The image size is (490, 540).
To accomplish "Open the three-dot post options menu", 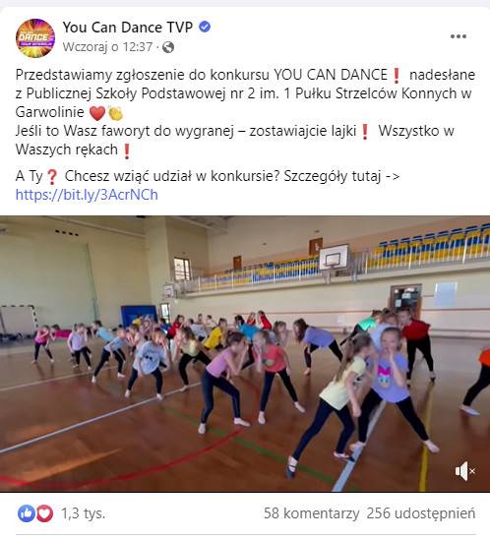I will pyautogui.click(x=459, y=36).
